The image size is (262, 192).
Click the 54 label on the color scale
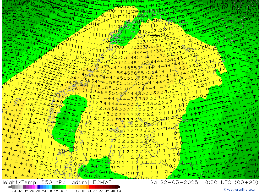pos(119,191)
